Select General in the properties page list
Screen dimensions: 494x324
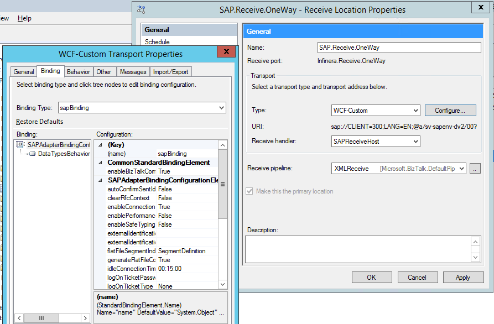pyautogui.click(x=189, y=30)
